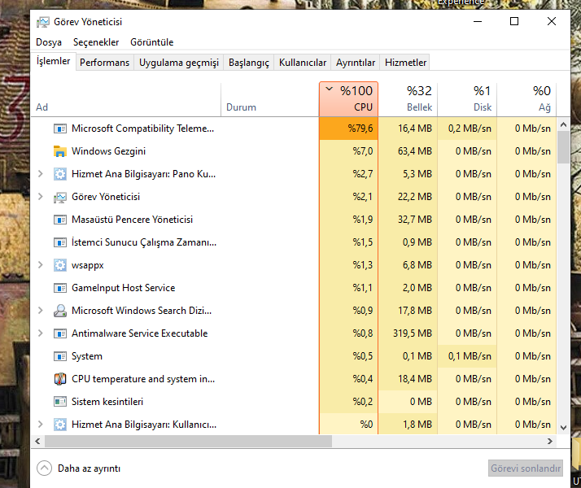Click the 319,5 MB memory cell
Screen dimensions: 581x488
pos(408,333)
